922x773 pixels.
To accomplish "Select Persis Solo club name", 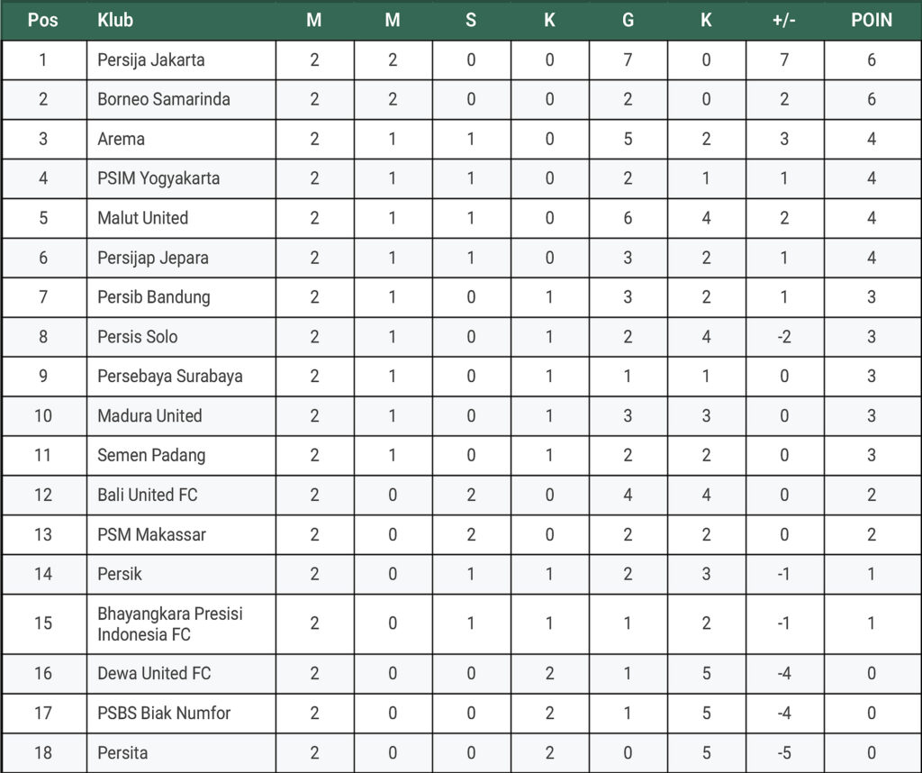I will point(138,336).
